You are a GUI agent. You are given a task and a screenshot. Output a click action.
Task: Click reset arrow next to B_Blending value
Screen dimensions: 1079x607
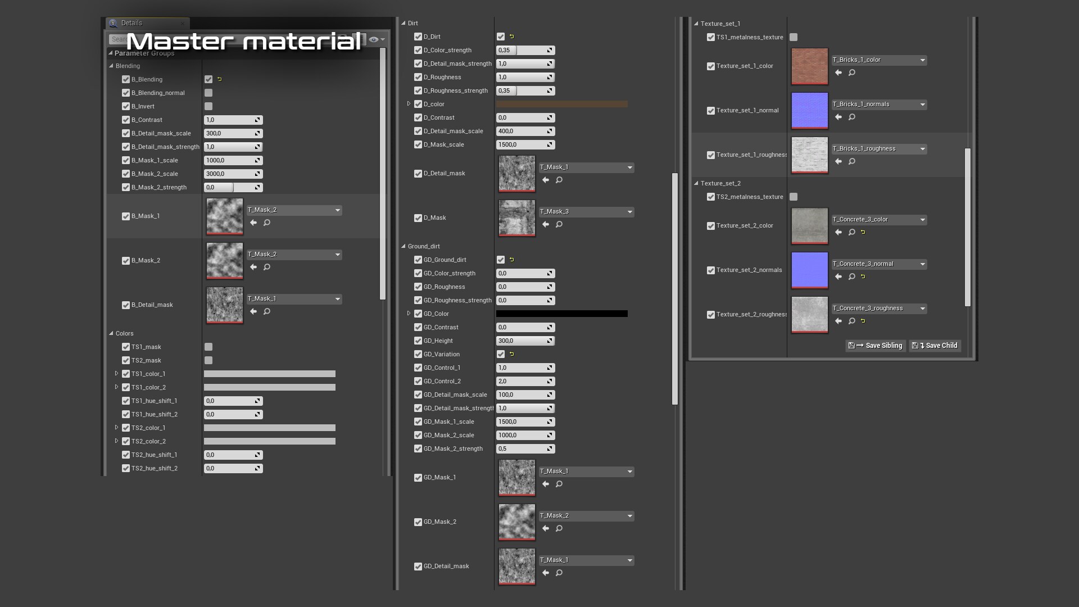[x=220, y=79]
